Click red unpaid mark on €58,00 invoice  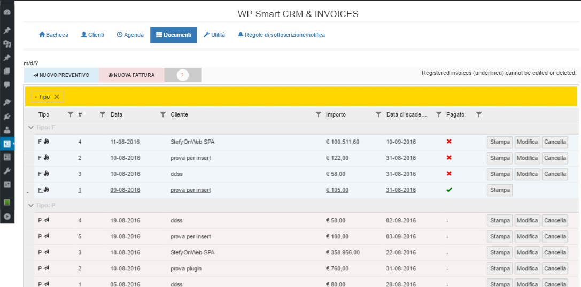pos(449,174)
